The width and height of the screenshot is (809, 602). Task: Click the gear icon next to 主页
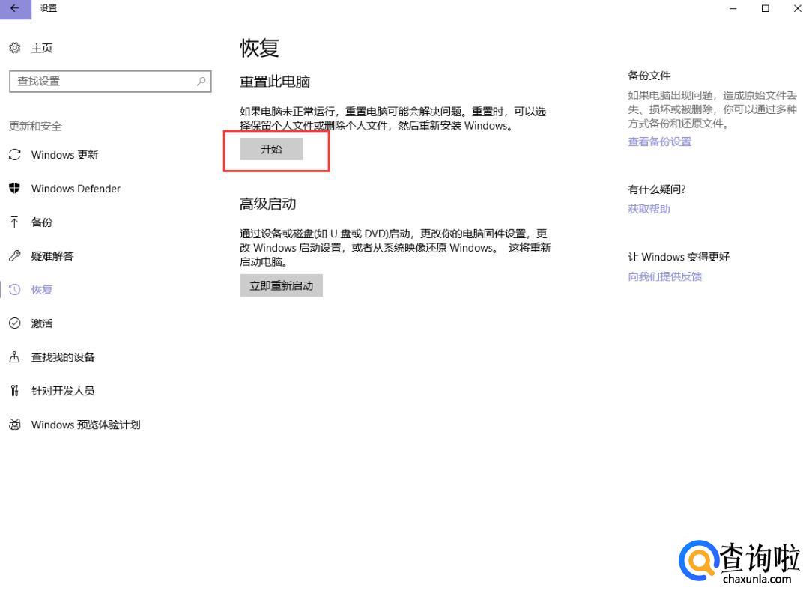click(x=15, y=48)
